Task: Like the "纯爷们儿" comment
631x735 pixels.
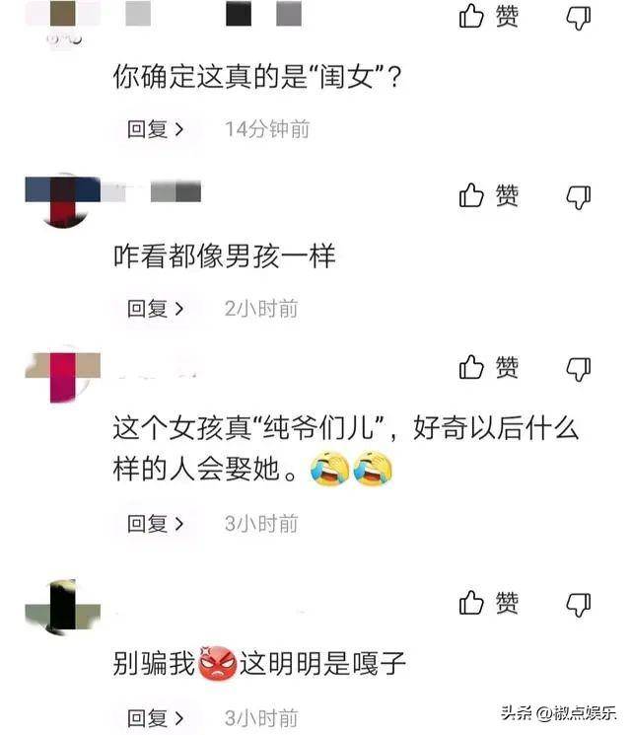Action: pos(471,367)
